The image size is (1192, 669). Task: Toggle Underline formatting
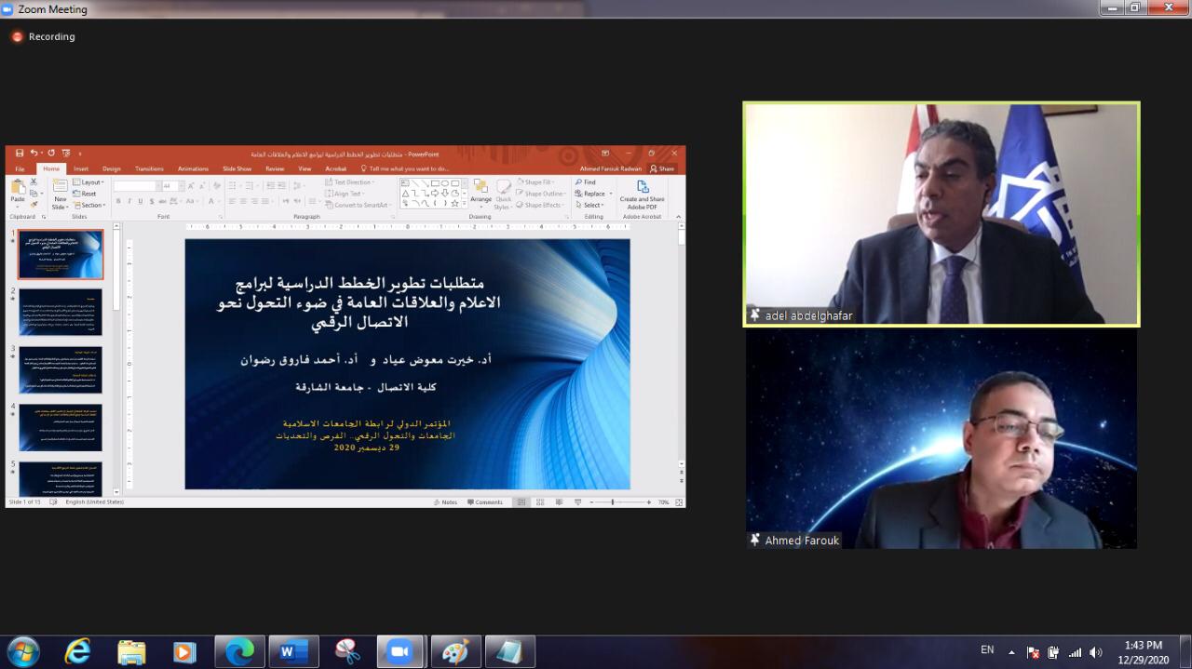tap(141, 201)
